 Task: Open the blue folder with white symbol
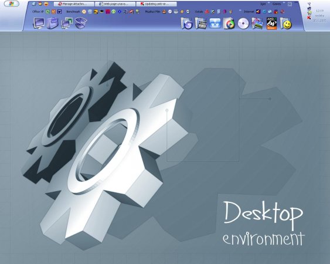215,23
